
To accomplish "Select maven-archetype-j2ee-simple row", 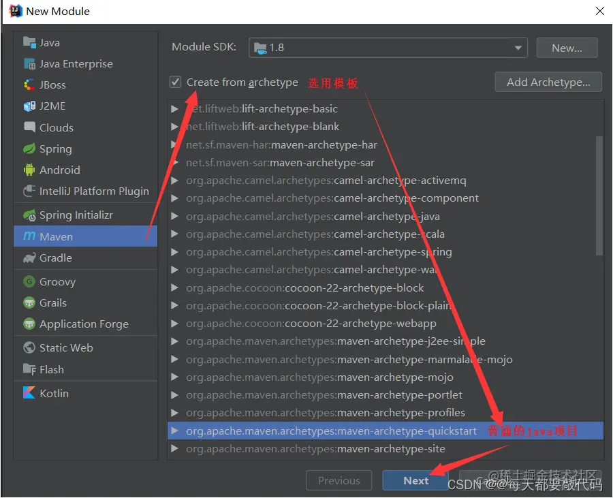I will [385, 341].
